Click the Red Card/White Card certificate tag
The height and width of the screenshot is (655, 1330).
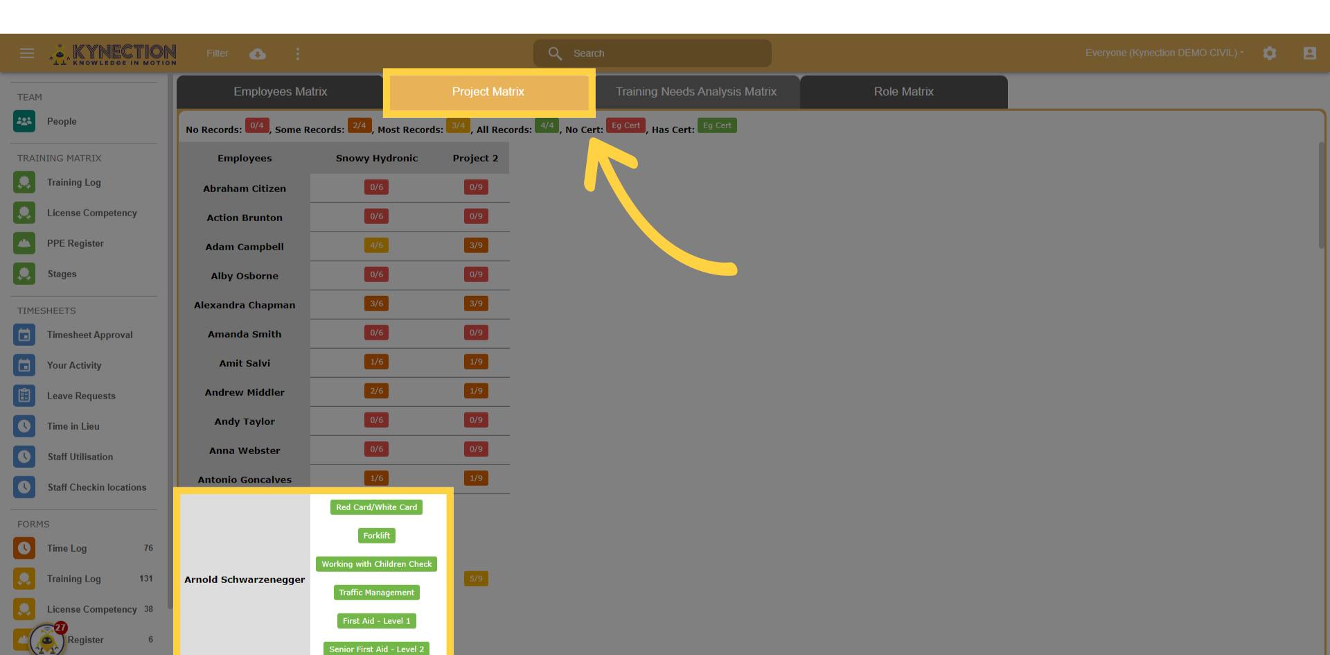tap(377, 507)
